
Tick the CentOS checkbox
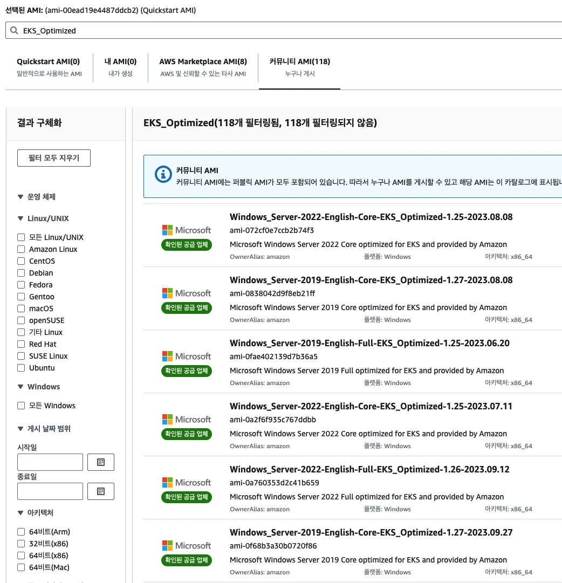(21, 261)
